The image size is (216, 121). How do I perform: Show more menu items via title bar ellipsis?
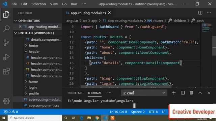click(x=84, y=4)
